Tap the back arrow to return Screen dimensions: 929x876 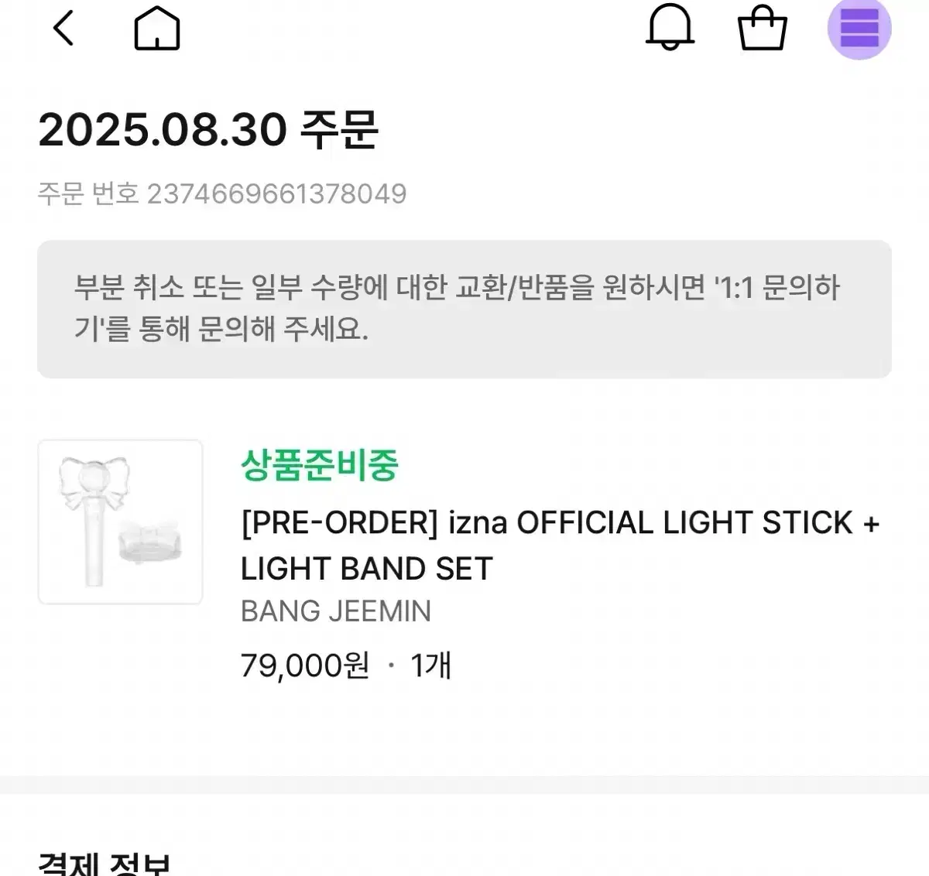pyautogui.click(x=64, y=29)
